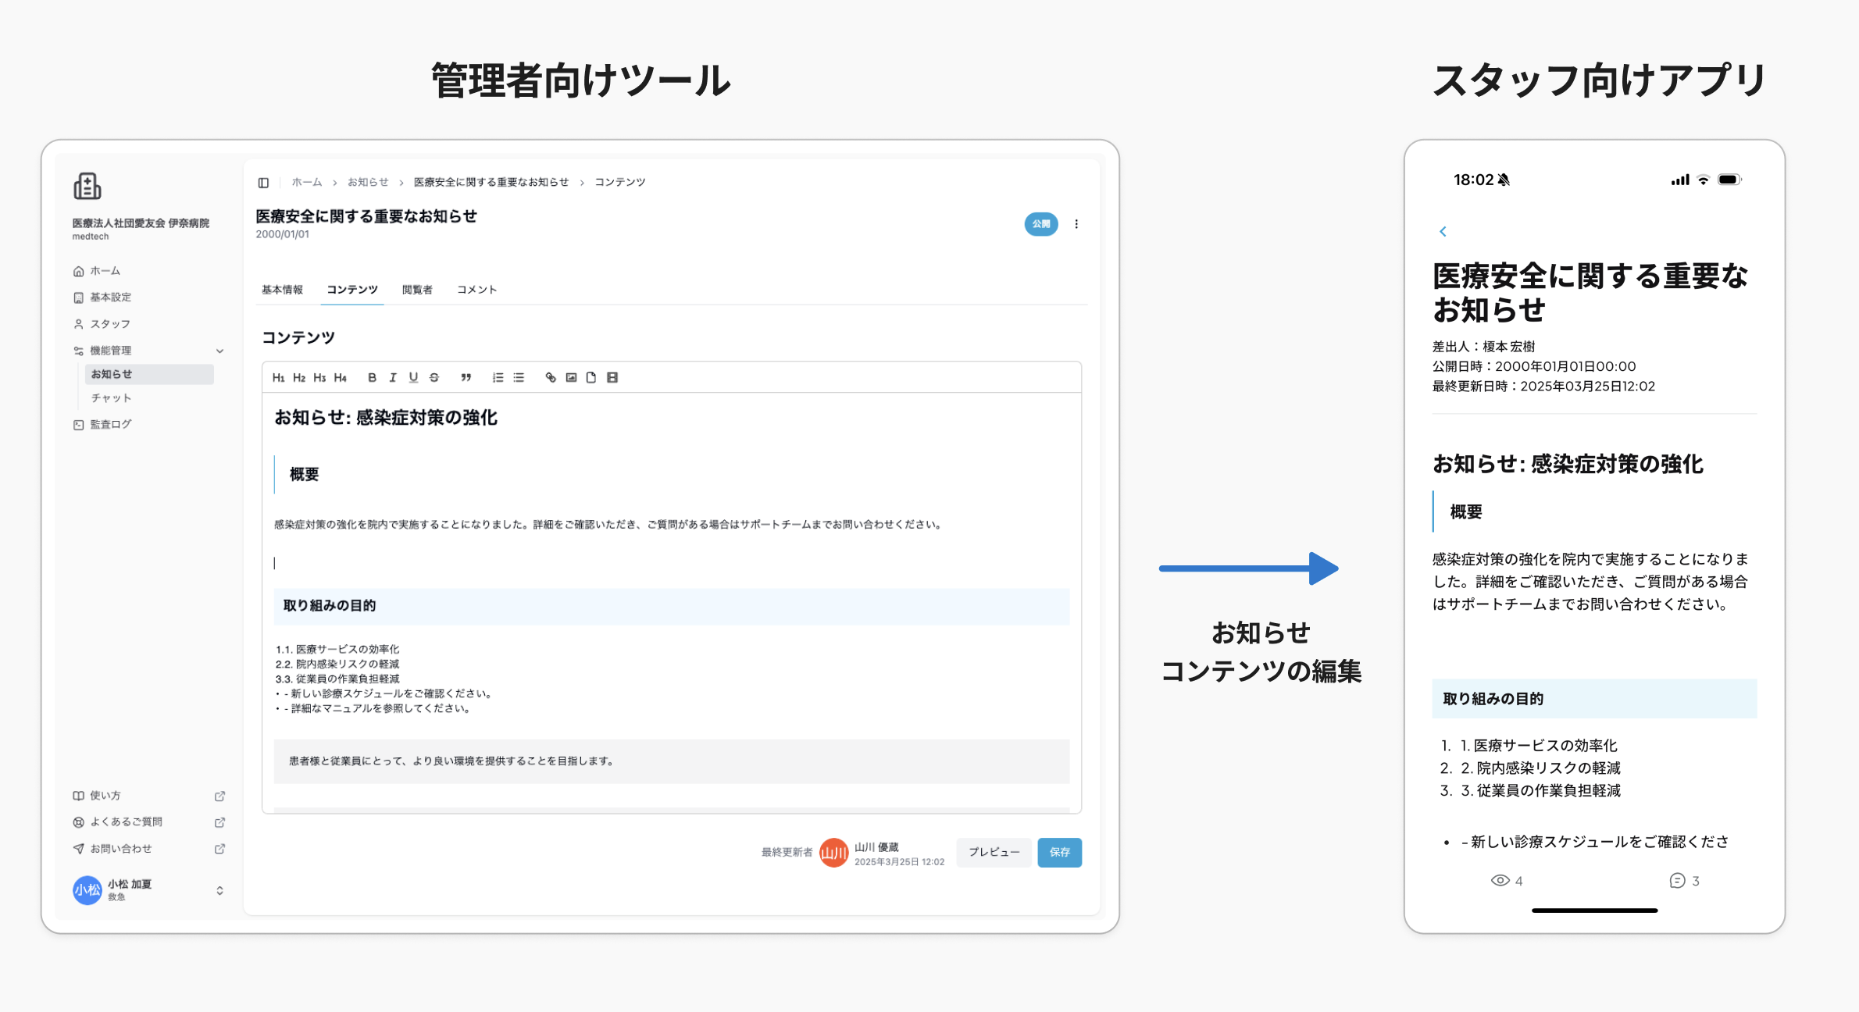Toggle italic formatting in content editor
The width and height of the screenshot is (1859, 1012).
click(x=393, y=378)
